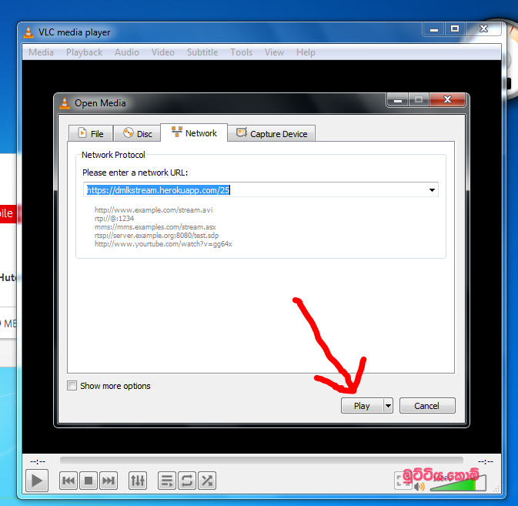Select the Network tab
The width and height of the screenshot is (518, 506).
pos(194,133)
